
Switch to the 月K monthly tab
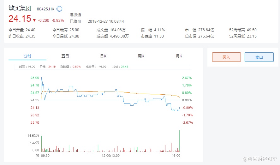[179, 56]
